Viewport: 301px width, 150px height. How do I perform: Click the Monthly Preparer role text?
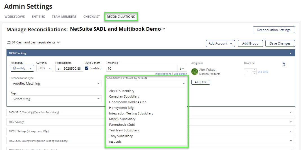(x=210, y=74)
